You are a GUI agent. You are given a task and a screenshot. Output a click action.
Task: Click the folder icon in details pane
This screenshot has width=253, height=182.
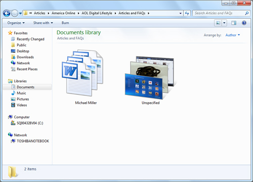click(x=13, y=172)
